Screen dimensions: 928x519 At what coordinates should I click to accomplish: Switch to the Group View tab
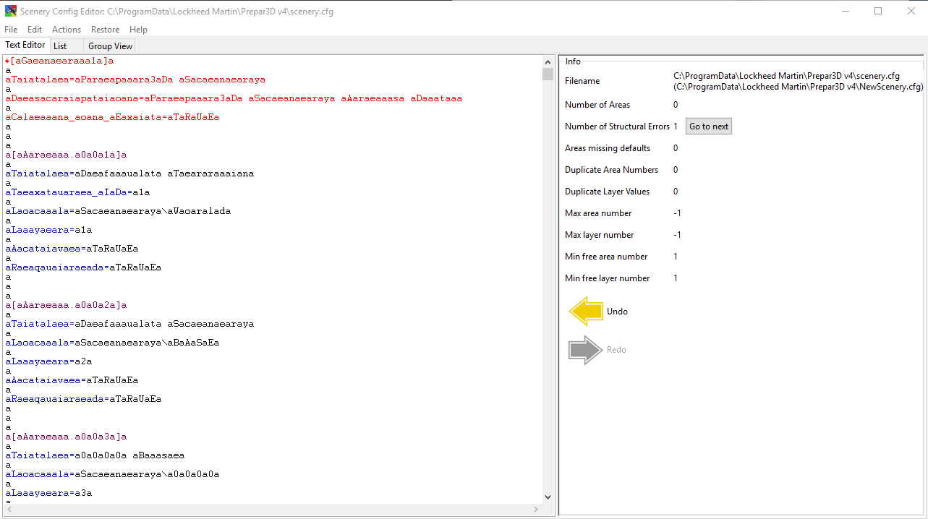pos(110,46)
